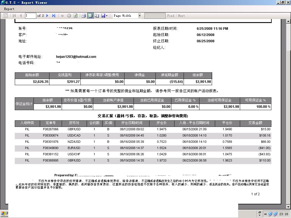Click the back to parent report arrow

[62, 16]
